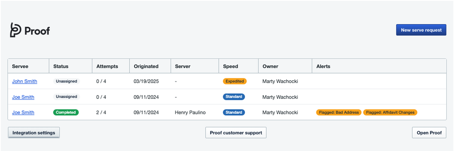Click the New serve request button
Viewport: 456px width, 151px height.
tap(421, 30)
